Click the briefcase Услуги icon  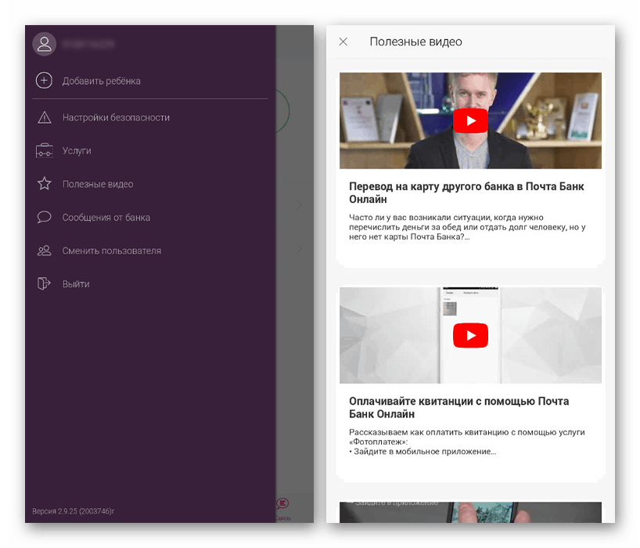click(x=44, y=150)
